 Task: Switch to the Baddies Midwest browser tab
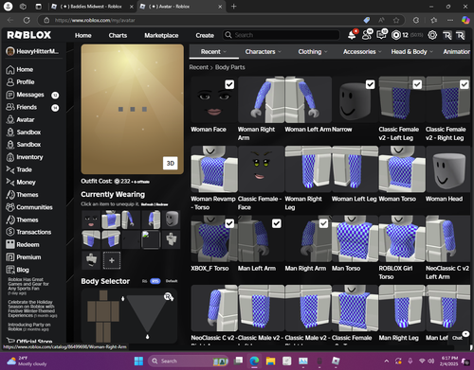pyautogui.click(x=92, y=7)
